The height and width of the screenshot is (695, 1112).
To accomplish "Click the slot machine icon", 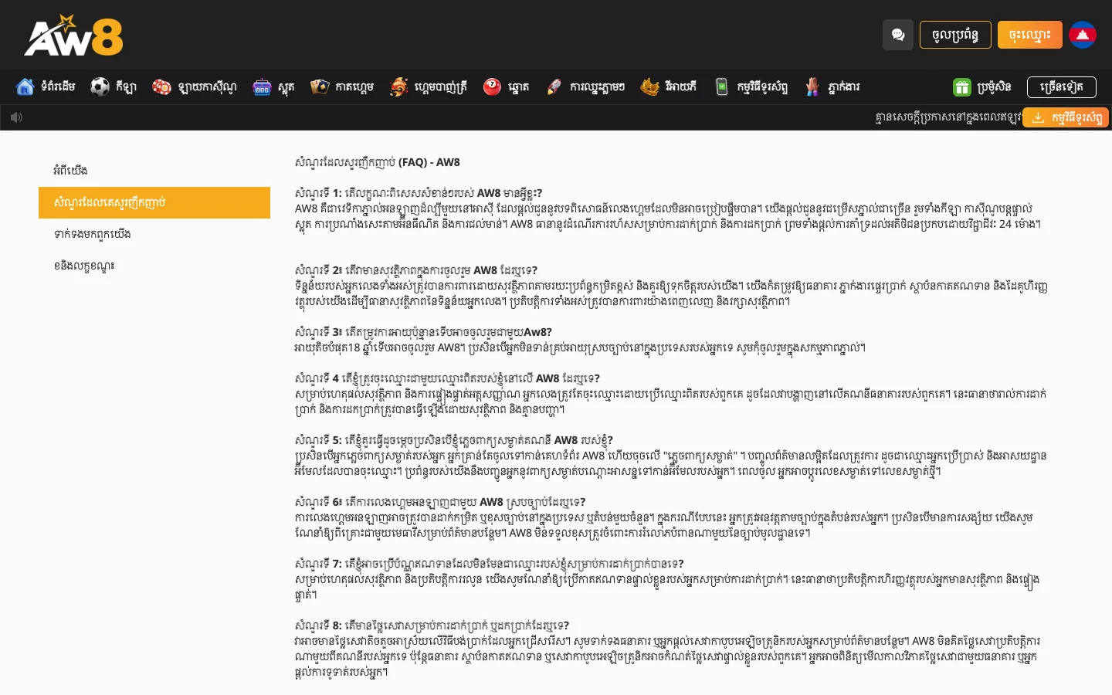I will pos(262,87).
